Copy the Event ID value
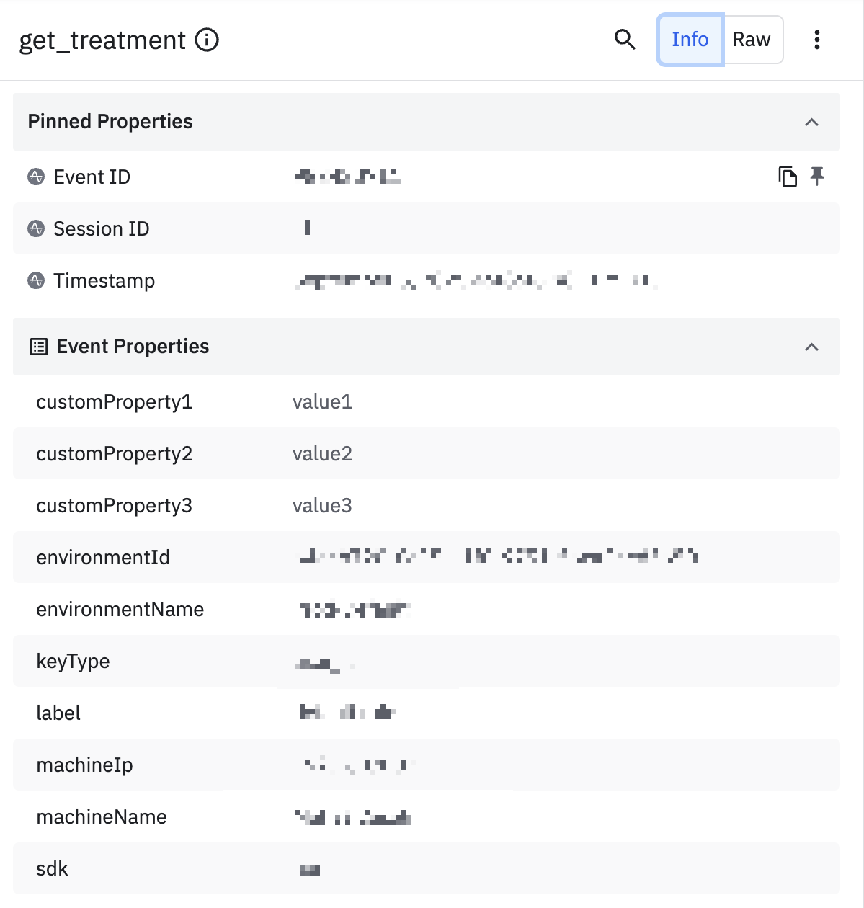The height and width of the screenshot is (908, 864). (788, 177)
